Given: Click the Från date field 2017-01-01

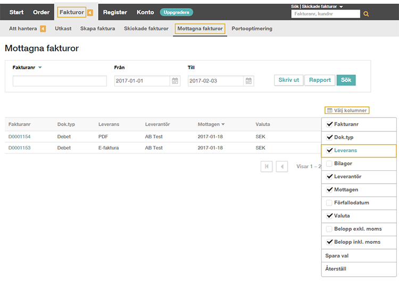Looking at the screenshot, I should [142, 81].
